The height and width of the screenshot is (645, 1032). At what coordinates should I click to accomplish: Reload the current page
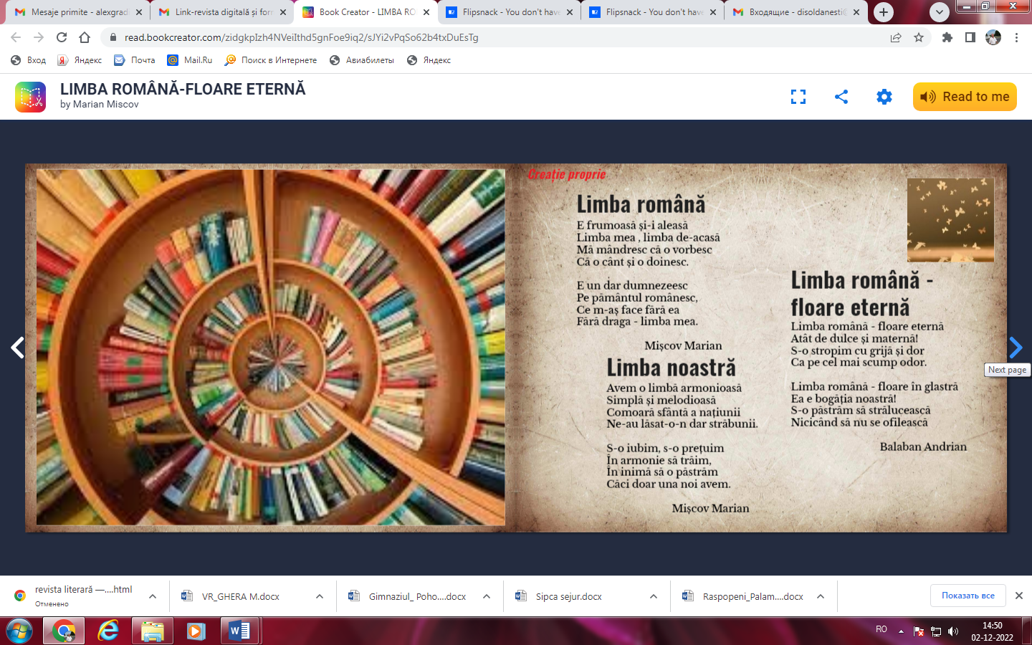pyautogui.click(x=62, y=37)
